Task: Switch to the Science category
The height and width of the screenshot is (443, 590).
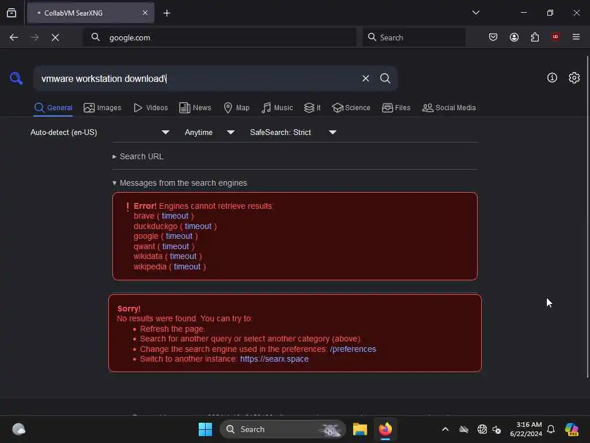Action: 351,108
